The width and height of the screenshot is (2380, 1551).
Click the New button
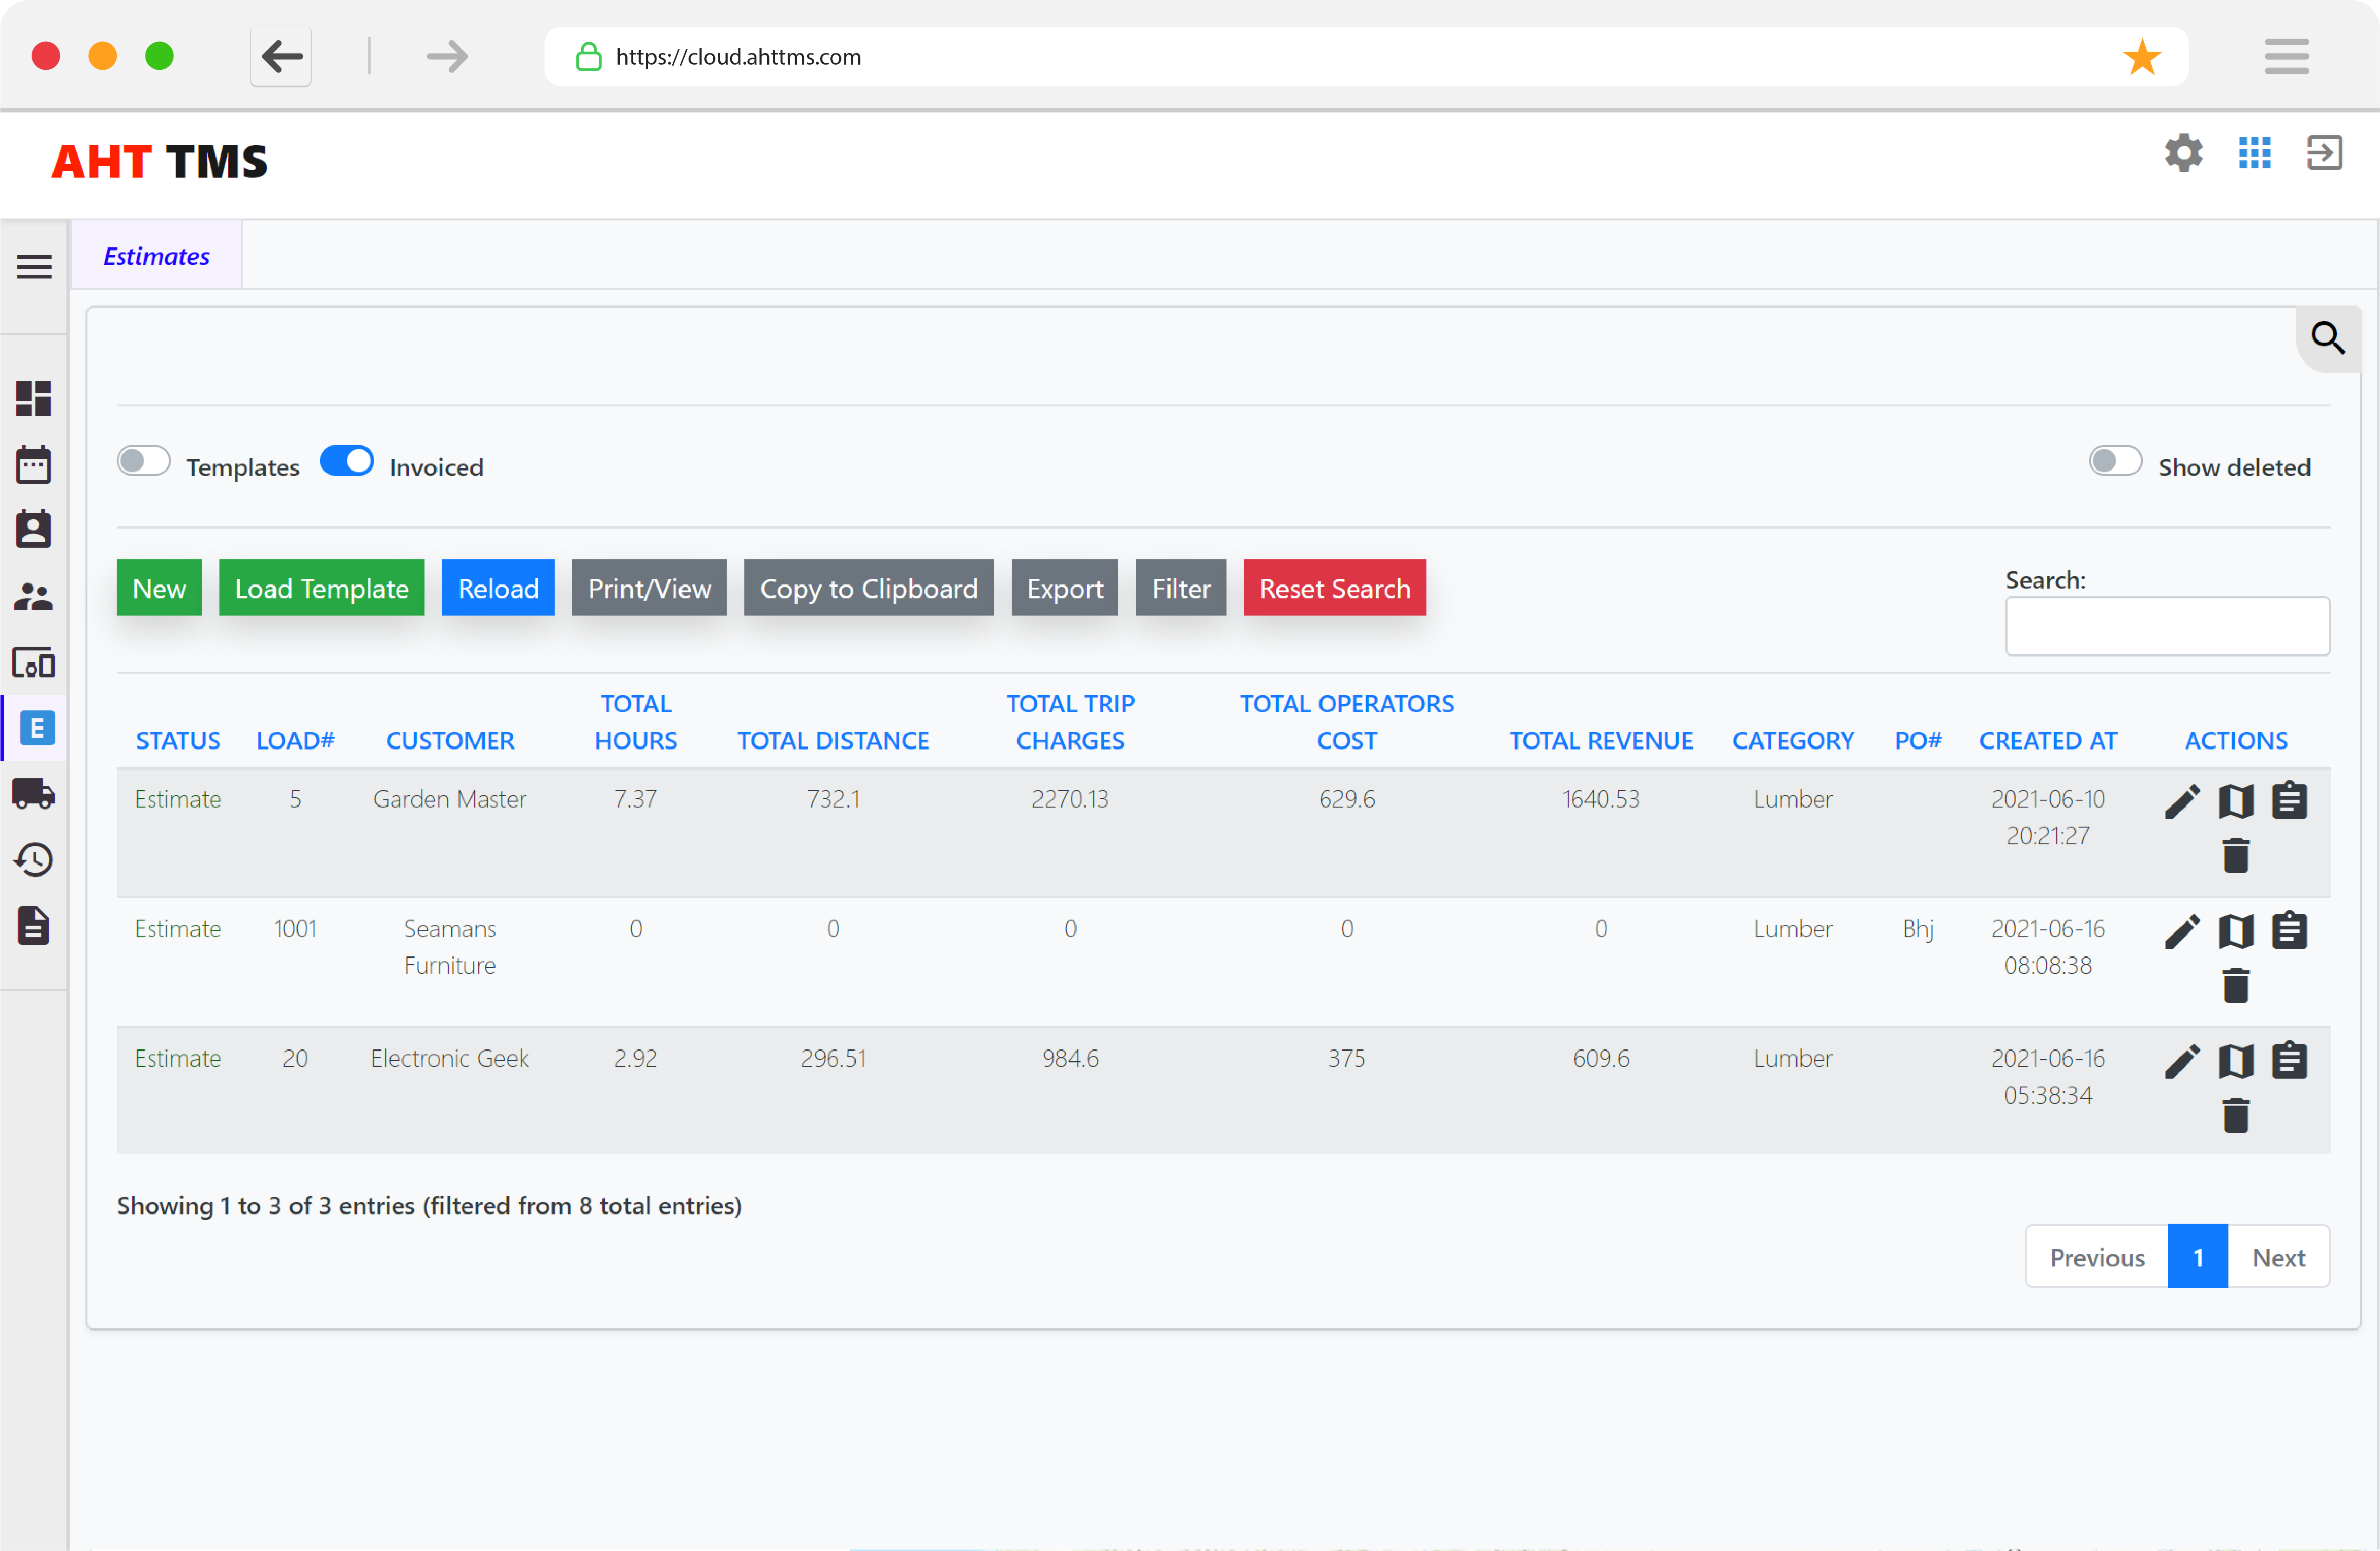159,588
